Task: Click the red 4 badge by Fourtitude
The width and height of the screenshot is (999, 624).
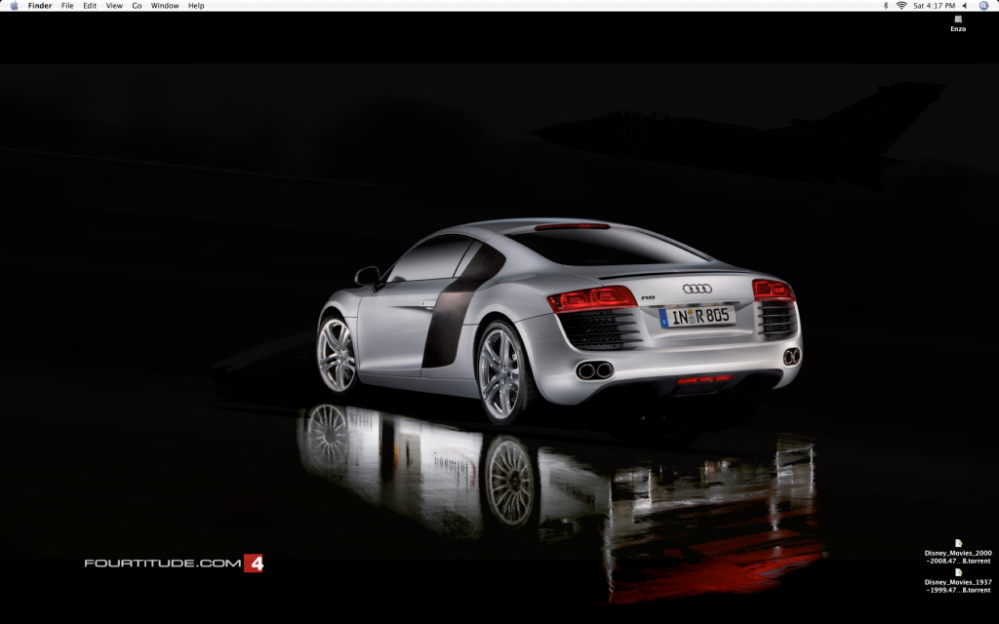Action: tap(254, 563)
